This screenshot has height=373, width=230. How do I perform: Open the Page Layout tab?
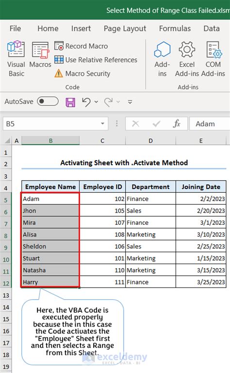coord(125,29)
